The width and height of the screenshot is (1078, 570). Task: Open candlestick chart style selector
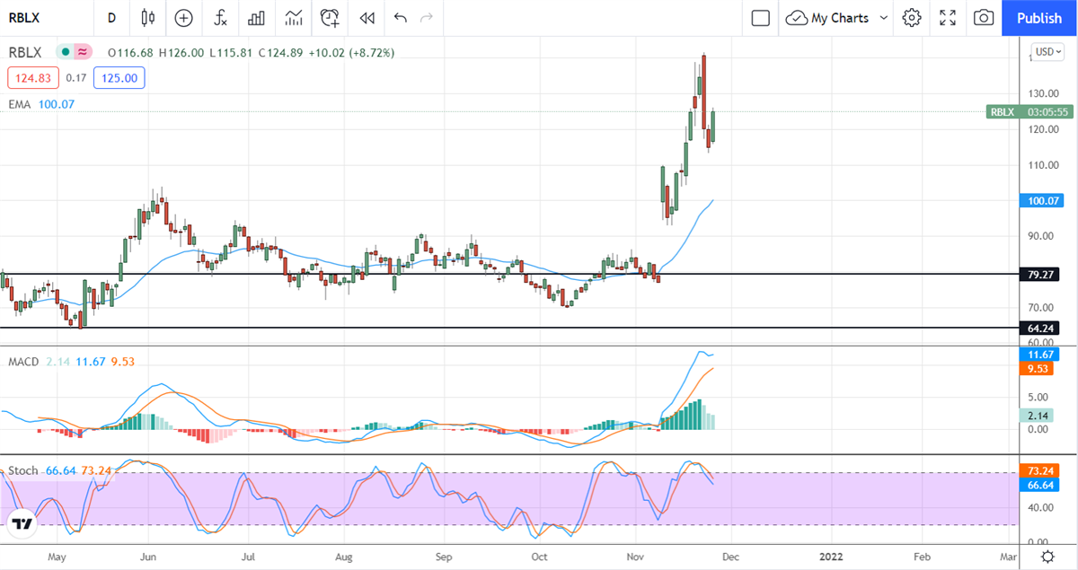(x=148, y=17)
